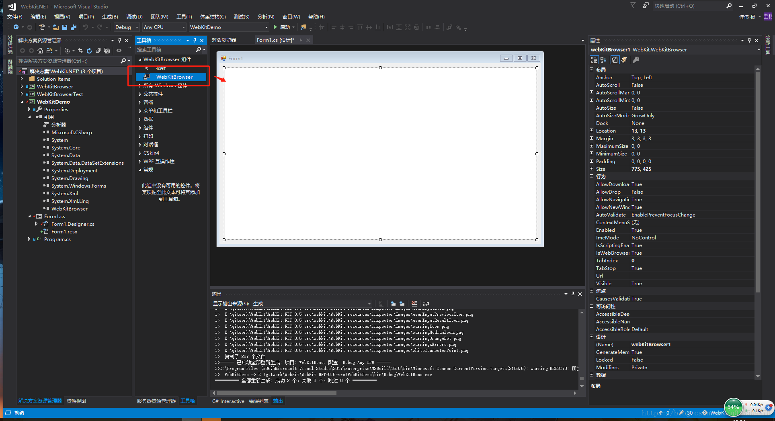Click the navigate backward toolbar arrow

point(16,27)
